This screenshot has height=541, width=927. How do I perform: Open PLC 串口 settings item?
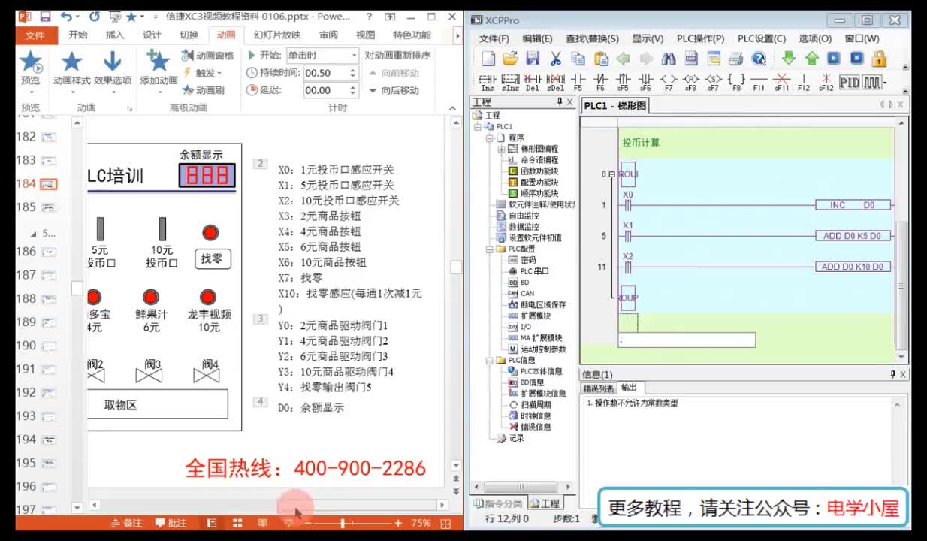[x=529, y=271]
